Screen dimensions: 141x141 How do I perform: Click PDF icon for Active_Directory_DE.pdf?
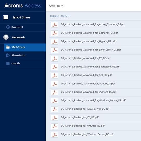(x=55, y=25)
